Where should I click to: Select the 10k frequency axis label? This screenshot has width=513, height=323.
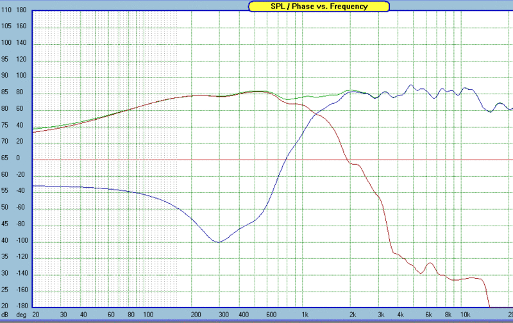pos(466,315)
